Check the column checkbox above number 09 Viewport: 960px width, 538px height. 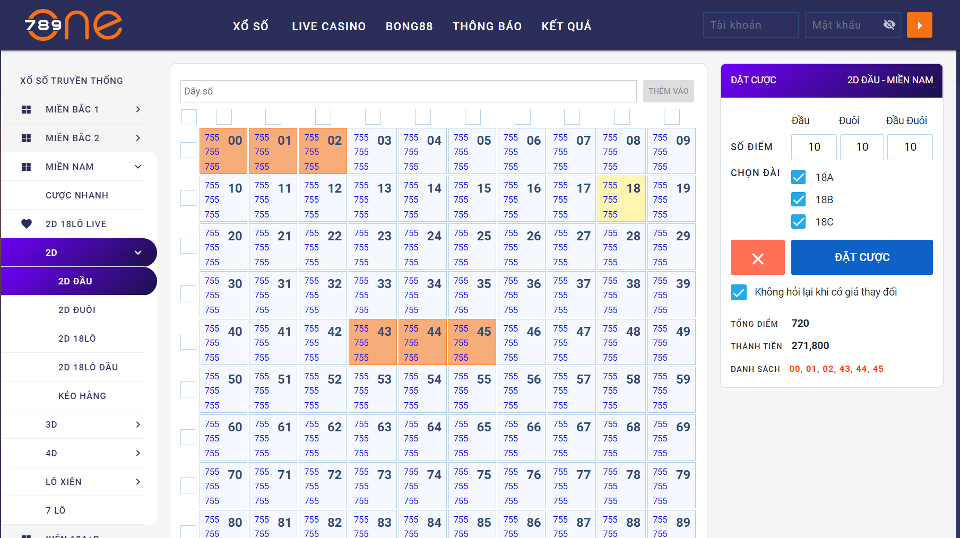(x=672, y=117)
